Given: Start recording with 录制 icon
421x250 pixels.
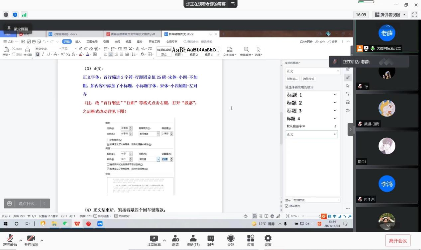Looking at the screenshot, I should (x=231, y=238).
